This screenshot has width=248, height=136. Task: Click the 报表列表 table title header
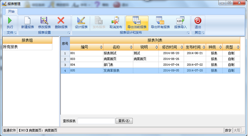pyautogui.click(x=155, y=40)
